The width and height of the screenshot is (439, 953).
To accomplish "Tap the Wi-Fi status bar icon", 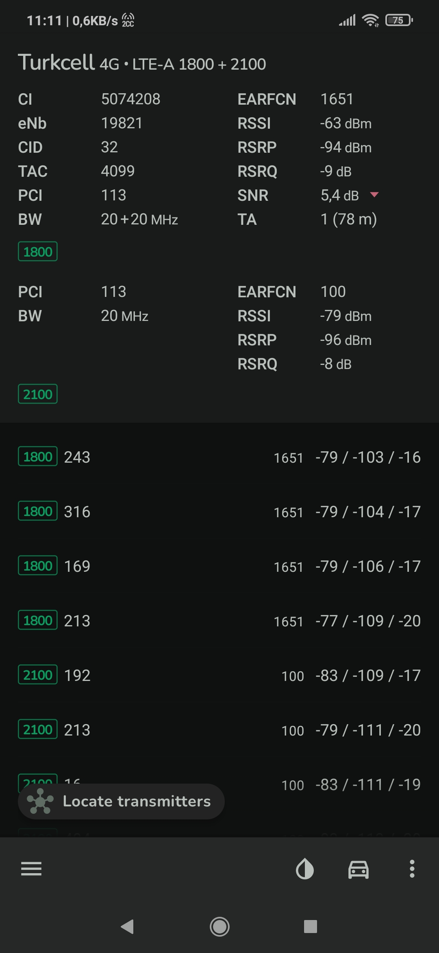I will (370, 20).
